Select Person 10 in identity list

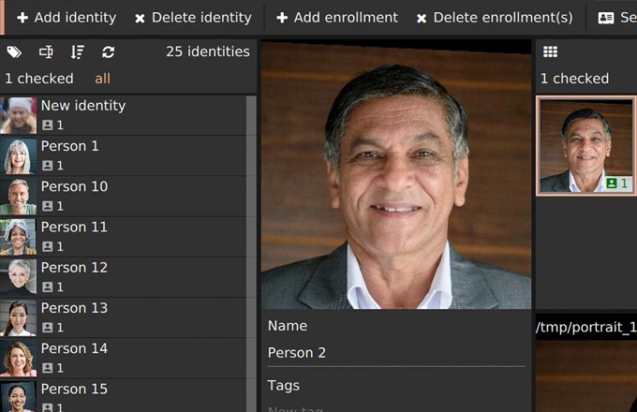[74, 187]
